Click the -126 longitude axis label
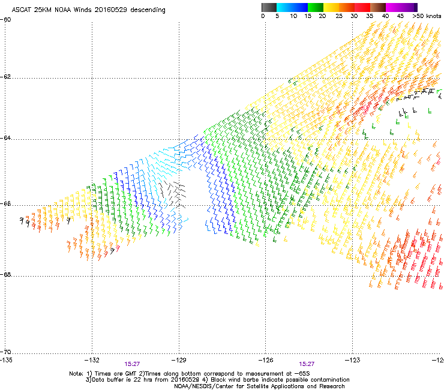444x390 pixels. pyautogui.click(x=266, y=360)
